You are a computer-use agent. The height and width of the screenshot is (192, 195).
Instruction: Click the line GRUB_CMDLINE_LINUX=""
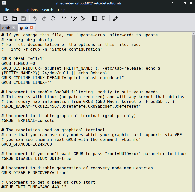click(26, 83)
